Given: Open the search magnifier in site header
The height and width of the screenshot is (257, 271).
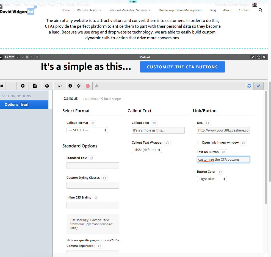Looking at the screenshot, I should pos(260,10).
